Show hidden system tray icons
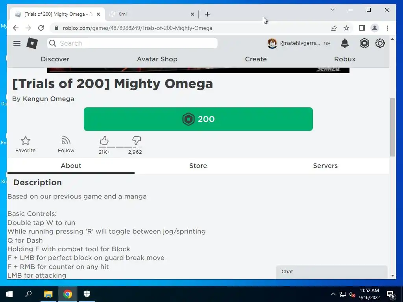The image size is (403, 302). (333, 294)
